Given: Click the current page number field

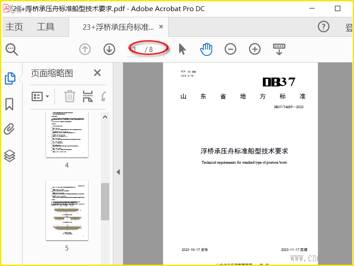Looking at the screenshot, I should coord(135,50).
